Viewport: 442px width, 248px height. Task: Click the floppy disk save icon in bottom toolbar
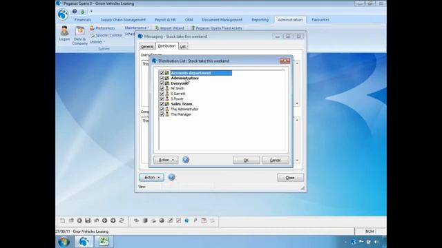88,220
